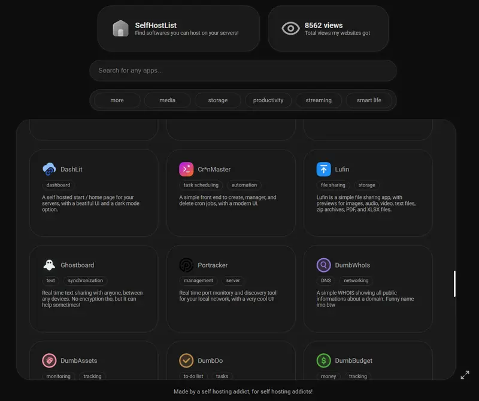Click the automation tag under Cr*nMaster
479x401 pixels.
point(244,185)
